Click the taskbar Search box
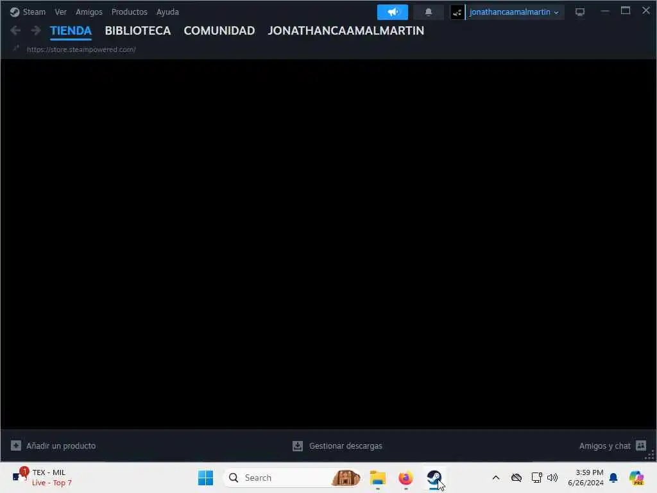Viewport: 657px width, 493px height. pos(292,478)
